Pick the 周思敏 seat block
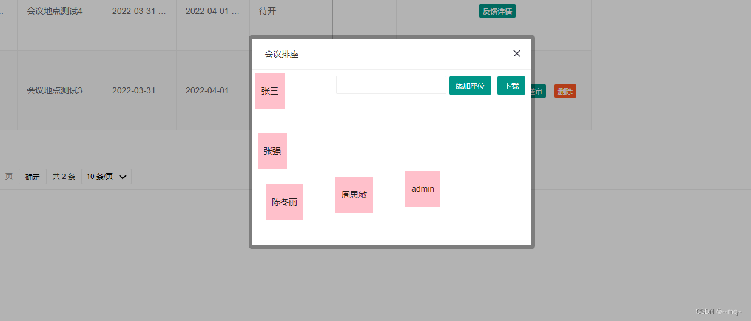Screen dimensions: 751x321 (354, 195)
